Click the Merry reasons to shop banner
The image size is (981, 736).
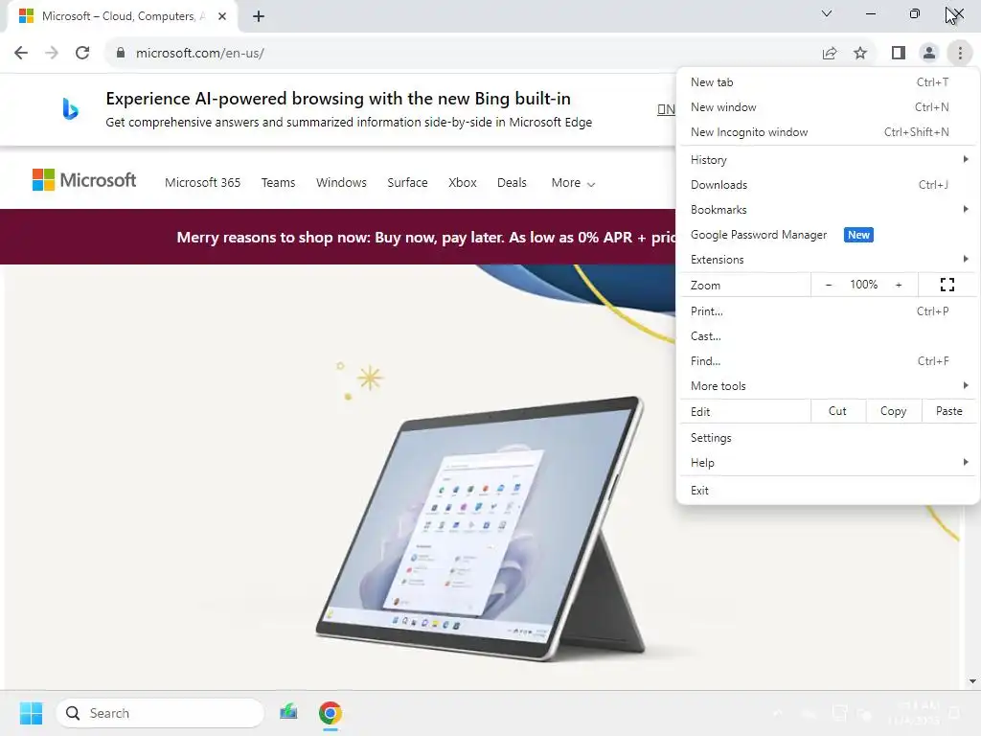(338, 237)
